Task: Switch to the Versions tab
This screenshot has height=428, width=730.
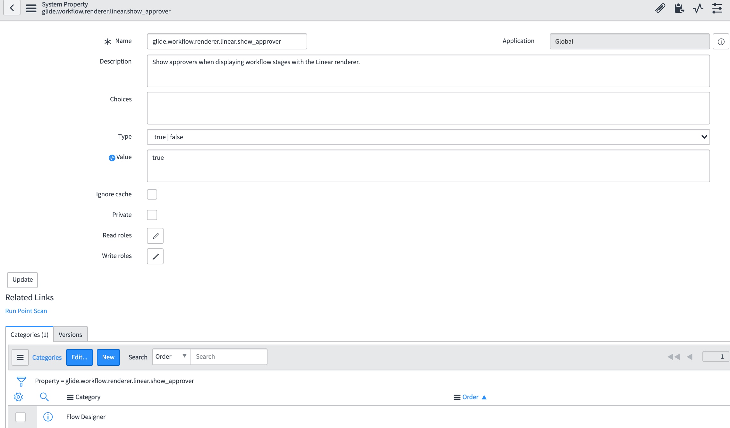Action: [71, 335]
